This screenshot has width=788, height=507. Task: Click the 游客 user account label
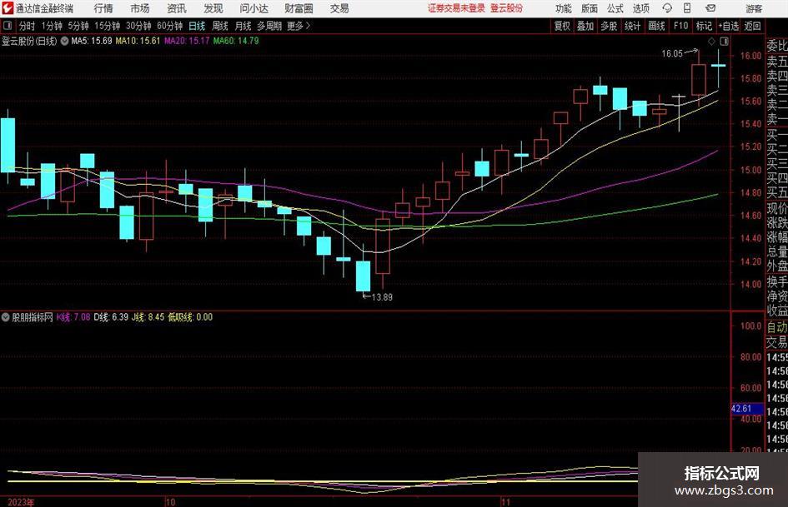tap(753, 8)
